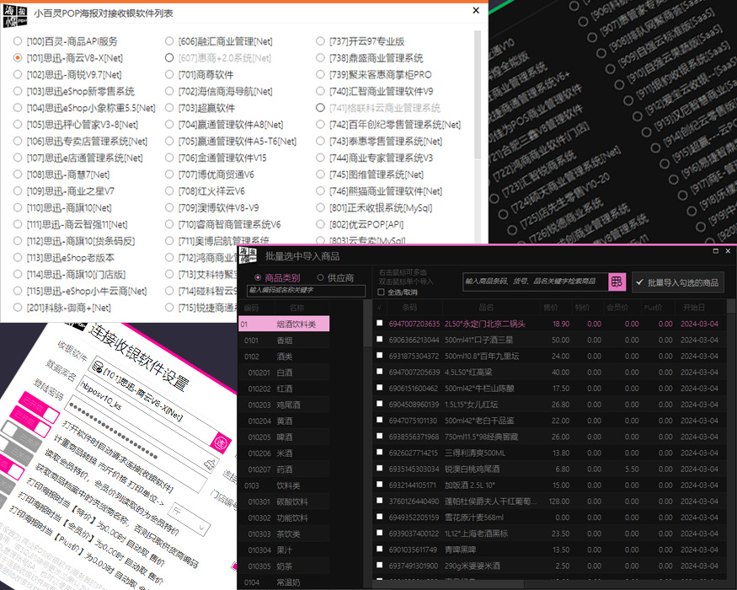Select category 0103 饮料类

(x=284, y=485)
